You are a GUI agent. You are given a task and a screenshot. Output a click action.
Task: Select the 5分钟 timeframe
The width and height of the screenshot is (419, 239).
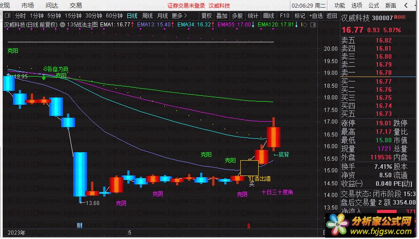point(54,16)
